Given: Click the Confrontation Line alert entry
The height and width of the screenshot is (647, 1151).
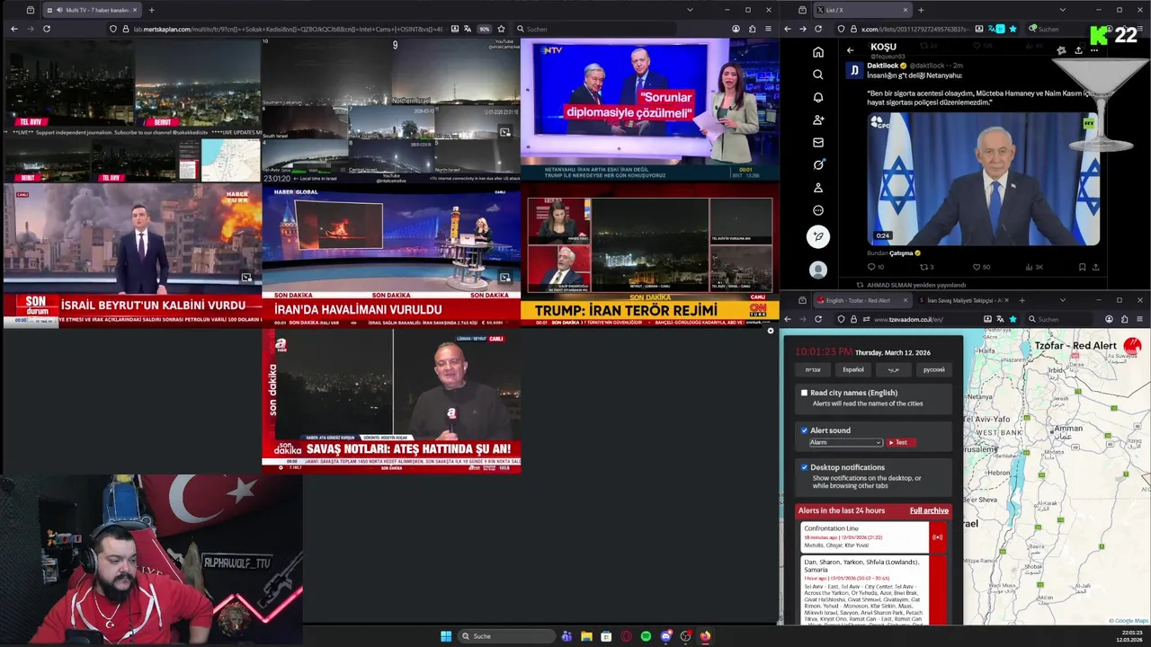Looking at the screenshot, I should pyautogui.click(x=864, y=537).
